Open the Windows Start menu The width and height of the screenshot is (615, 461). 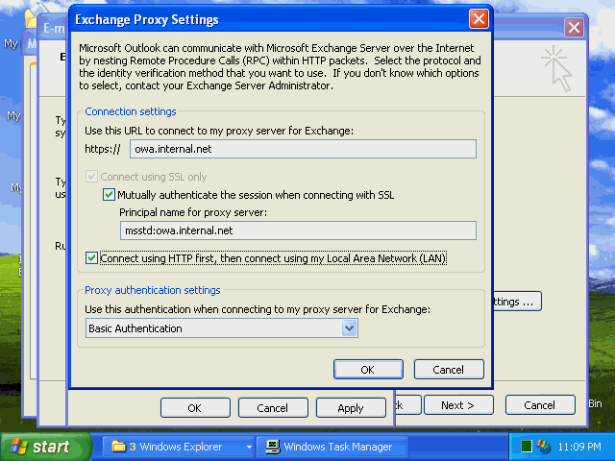tap(45, 447)
